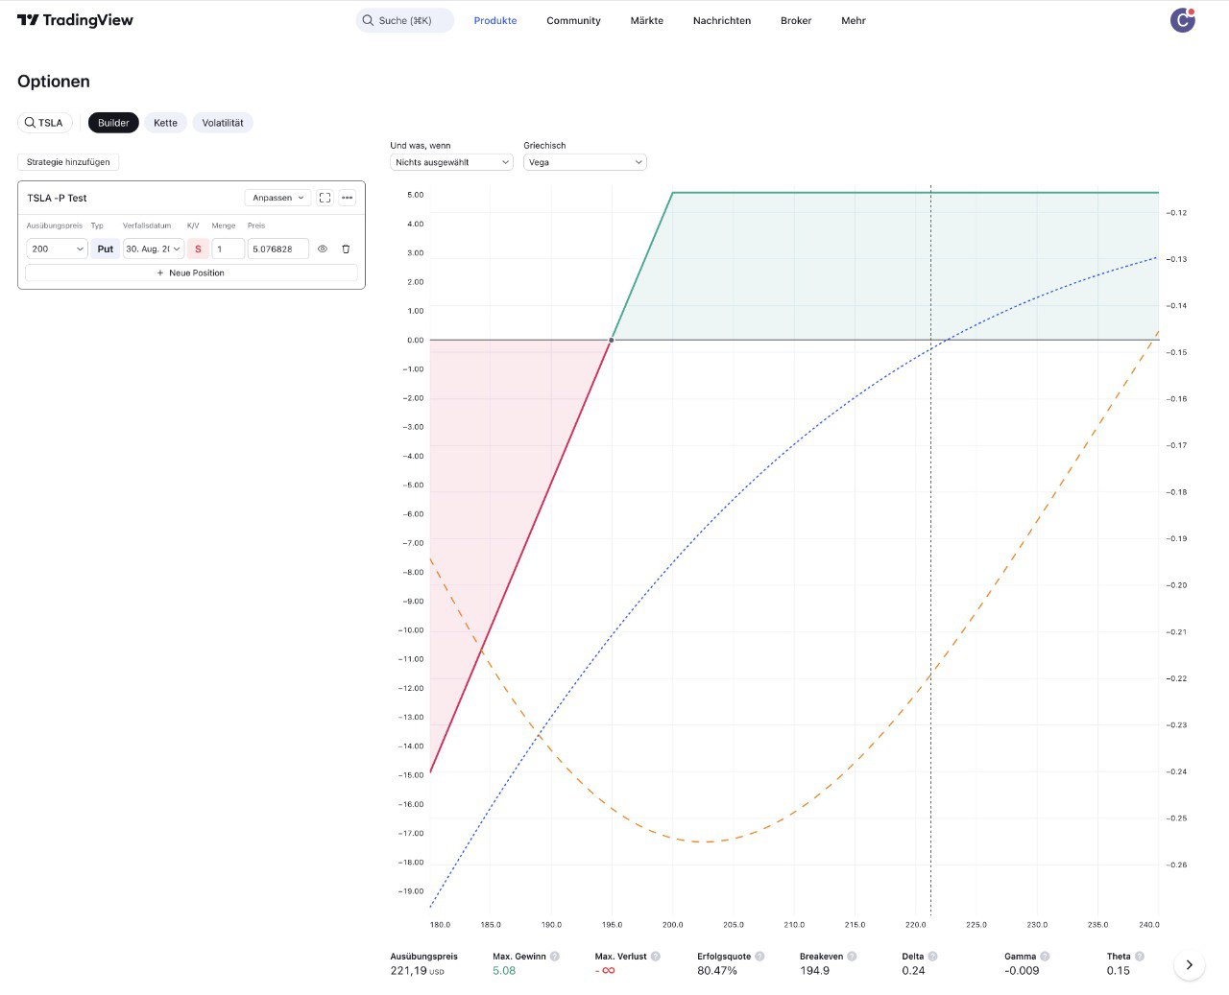Open the three-dots strategy menu
Image resolution: width=1229 pixels, height=995 pixels.
click(x=348, y=198)
